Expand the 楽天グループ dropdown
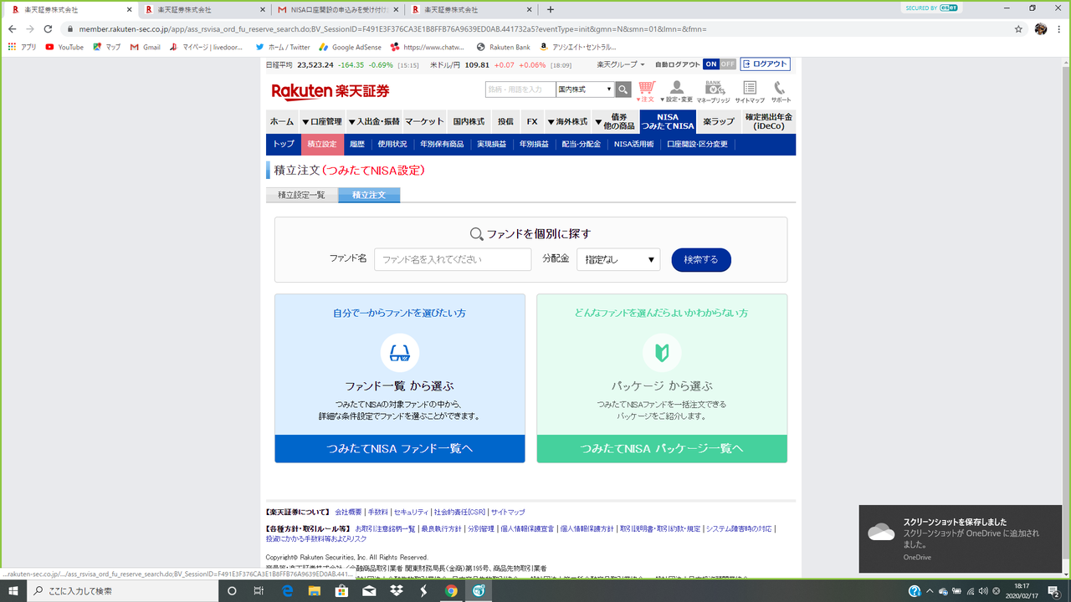The image size is (1071, 602). [x=621, y=64]
